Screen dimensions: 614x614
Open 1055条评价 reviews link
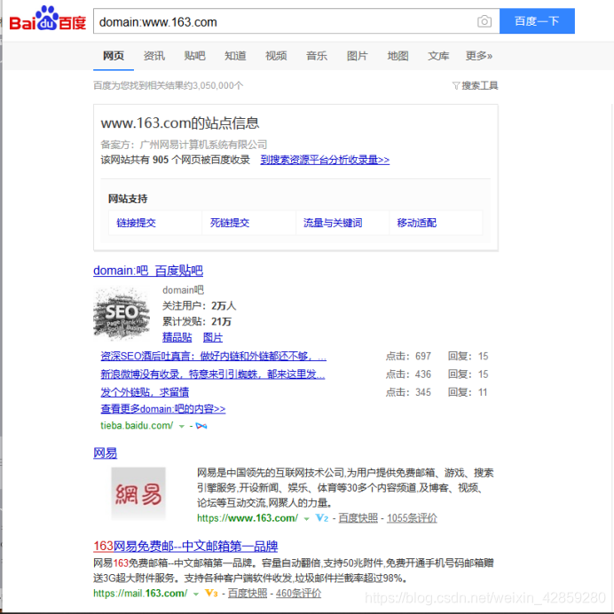[412, 518]
